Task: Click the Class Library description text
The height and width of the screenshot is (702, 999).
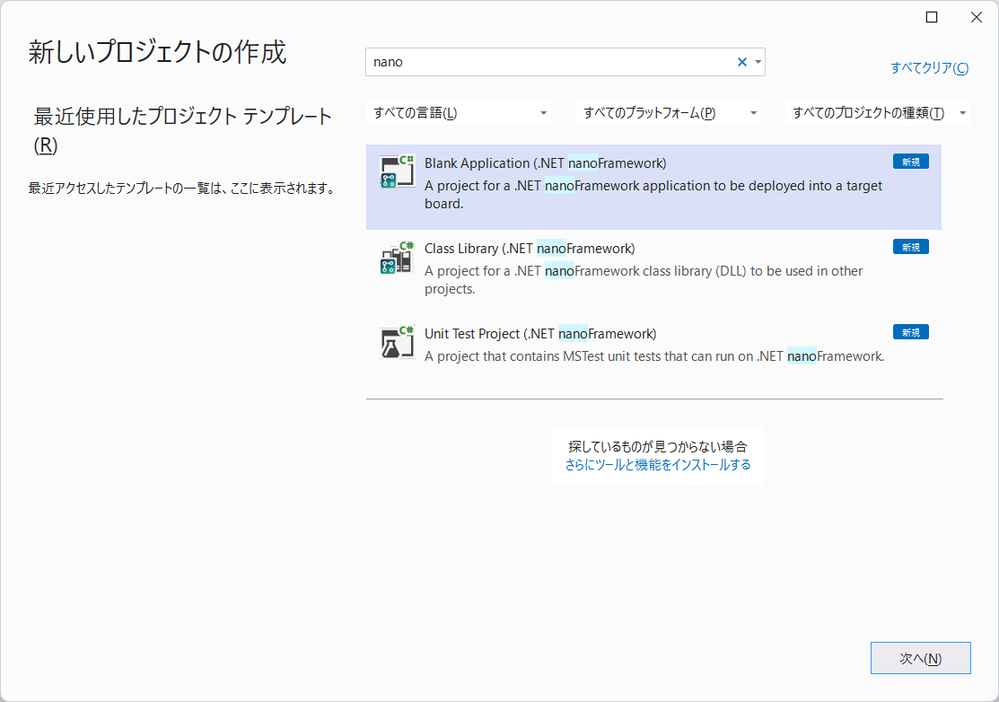Action: pos(644,280)
